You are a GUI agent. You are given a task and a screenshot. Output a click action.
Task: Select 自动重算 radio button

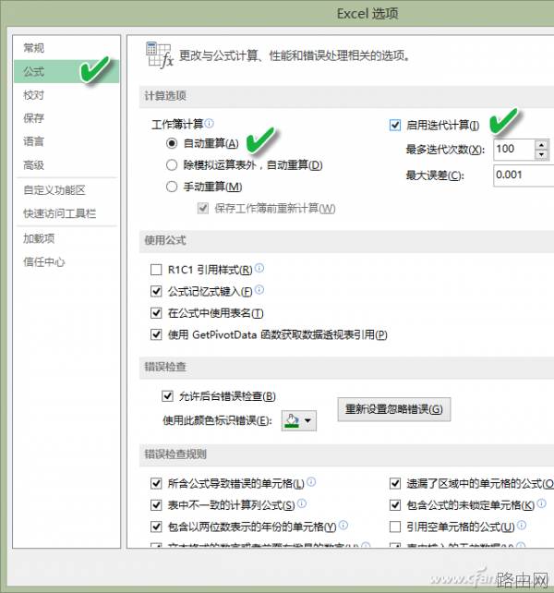point(172,143)
